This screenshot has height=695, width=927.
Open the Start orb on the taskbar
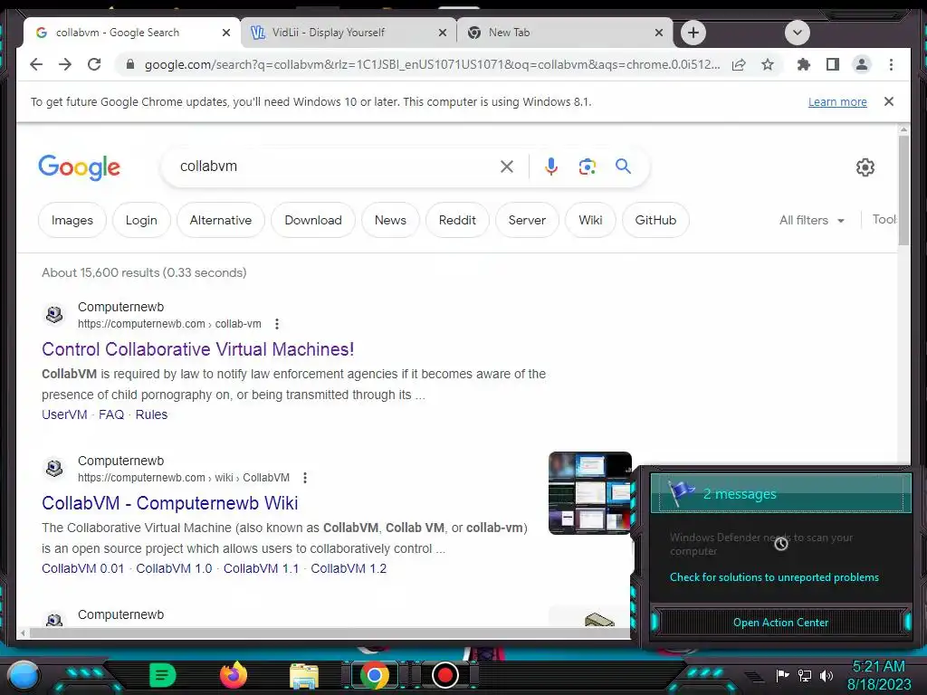point(23,675)
